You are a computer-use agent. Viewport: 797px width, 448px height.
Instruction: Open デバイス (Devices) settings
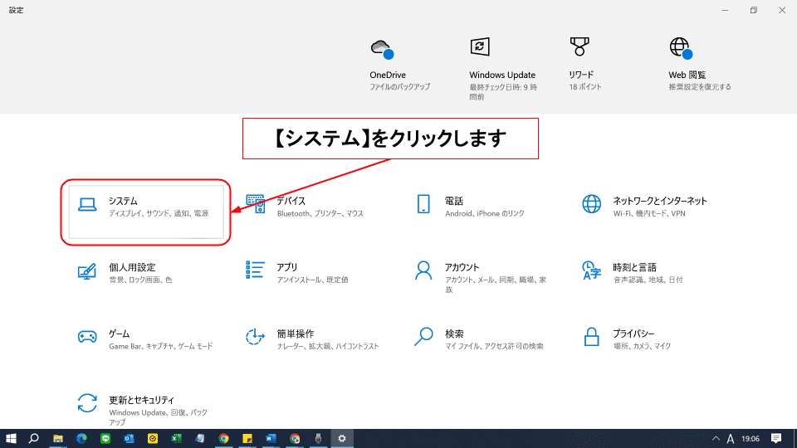click(x=309, y=207)
